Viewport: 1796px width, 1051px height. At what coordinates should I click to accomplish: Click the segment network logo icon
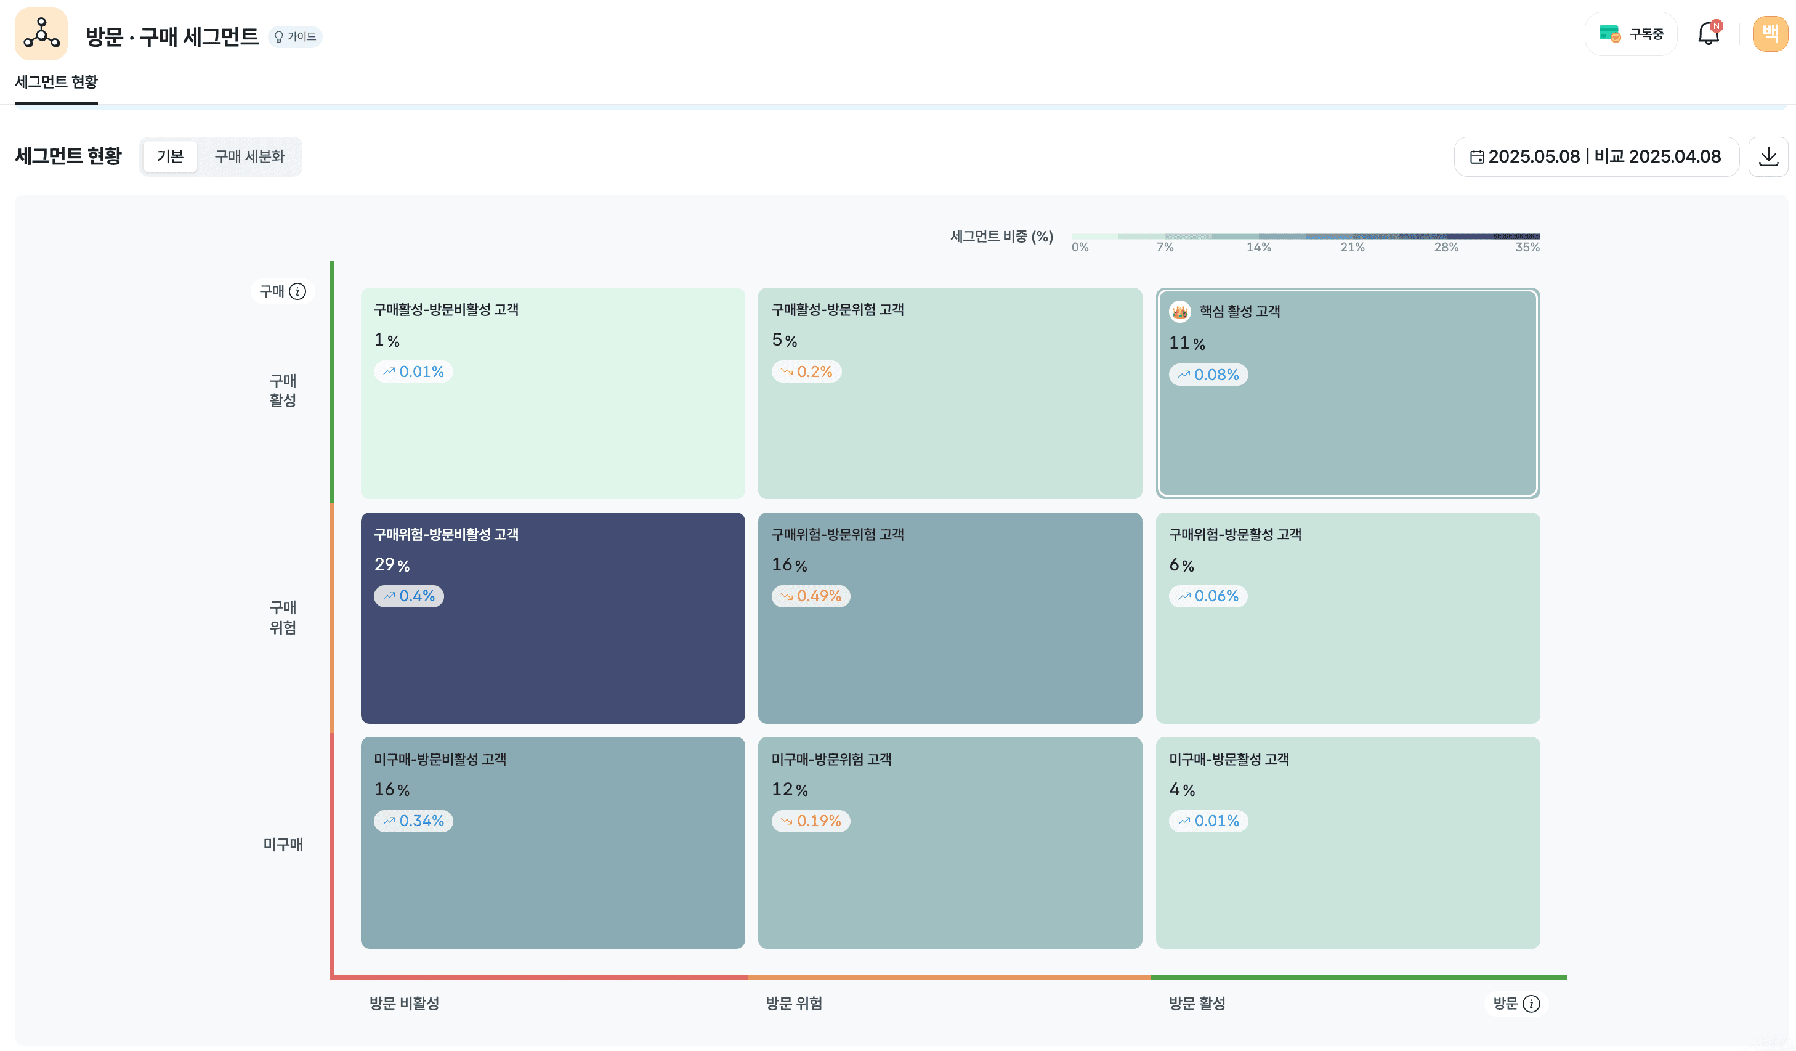[x=41, y=33]
